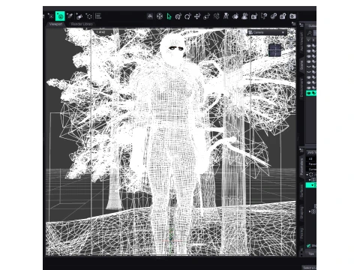Open the Environment side tab
Screen dimensions: 360x270
pyautogui.click(x=301, y=88)
